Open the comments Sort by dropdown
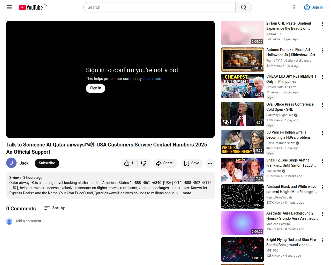The width and height of the screenshot is (331, 265). pyautogui.click(x=55, y=208)
